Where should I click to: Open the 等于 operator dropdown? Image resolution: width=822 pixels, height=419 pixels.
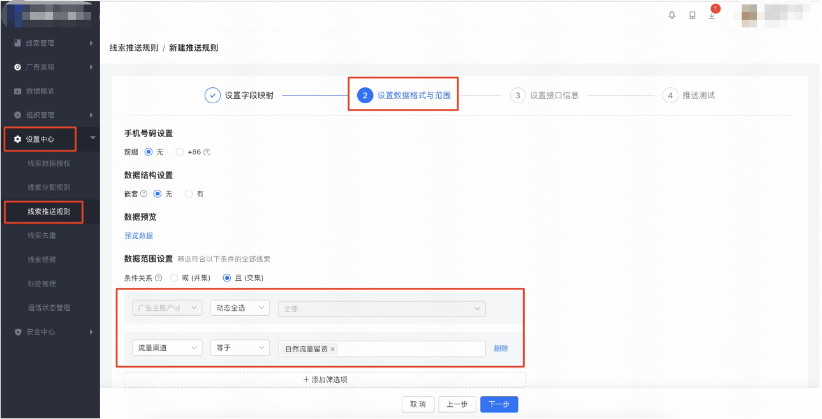point(240,348)
